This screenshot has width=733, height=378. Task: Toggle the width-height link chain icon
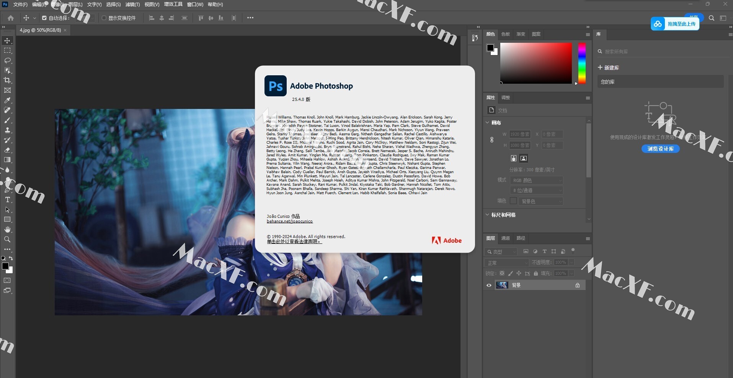492,140
